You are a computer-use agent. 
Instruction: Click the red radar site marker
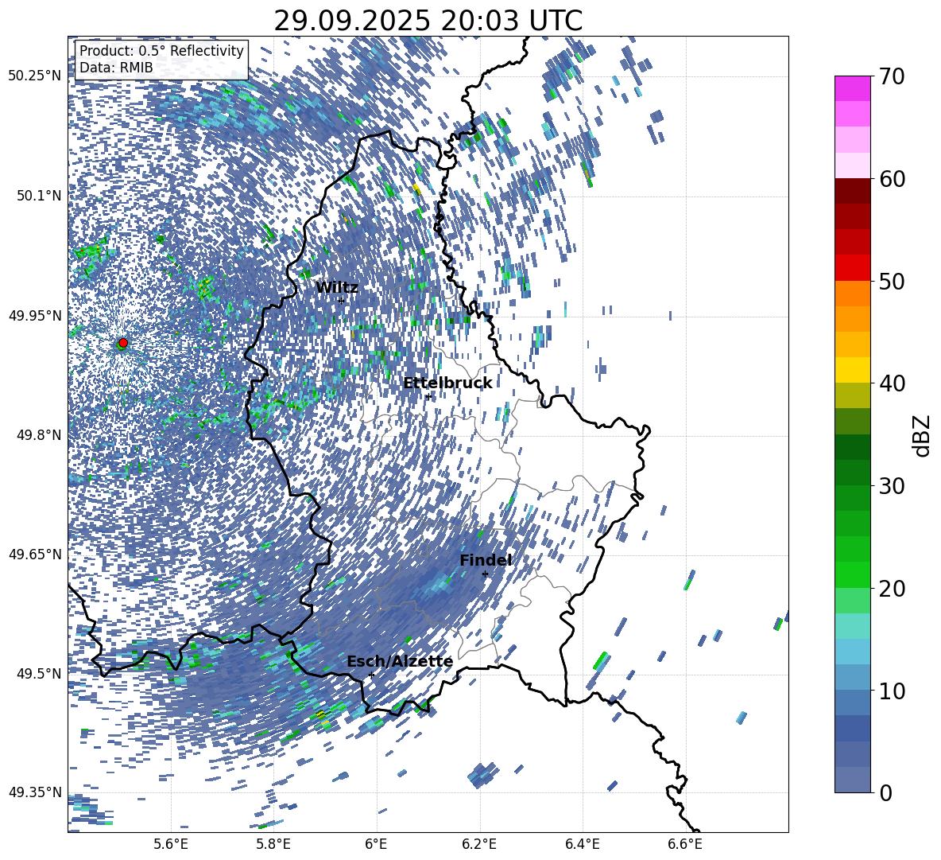pos(123,343)
